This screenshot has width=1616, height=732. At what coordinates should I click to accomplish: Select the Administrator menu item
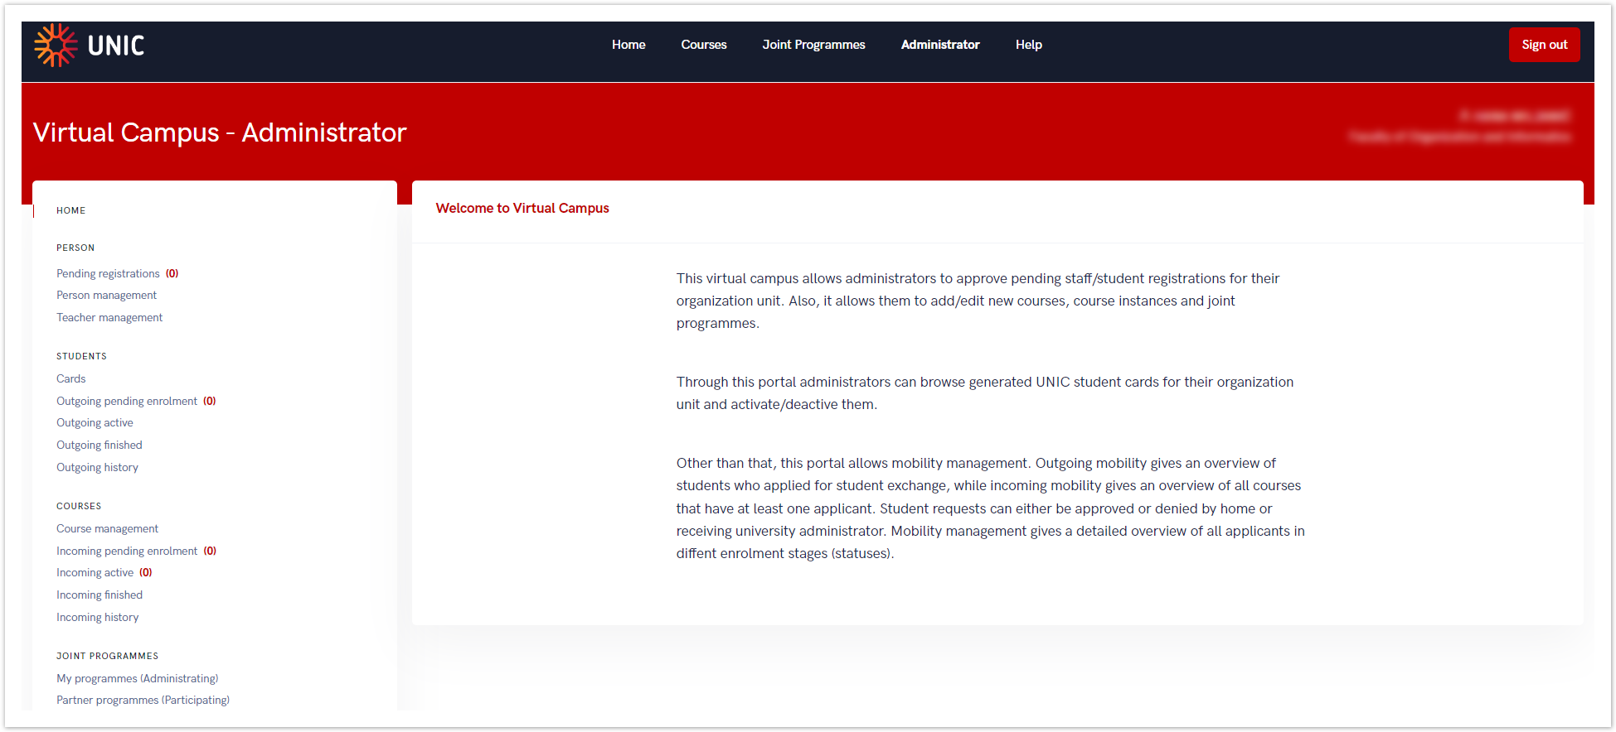pyautogui.click(x=939, y=45)
